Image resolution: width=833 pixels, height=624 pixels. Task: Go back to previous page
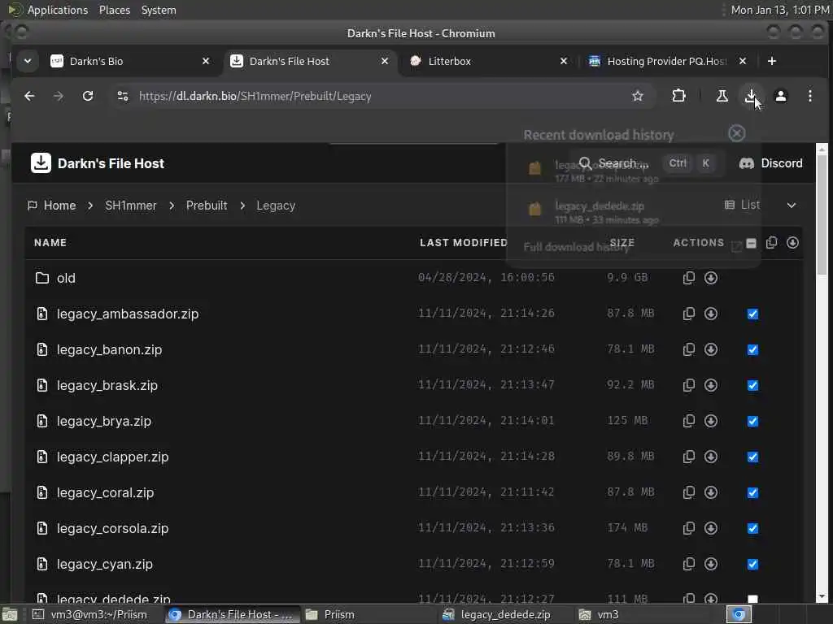coord(29,96)
